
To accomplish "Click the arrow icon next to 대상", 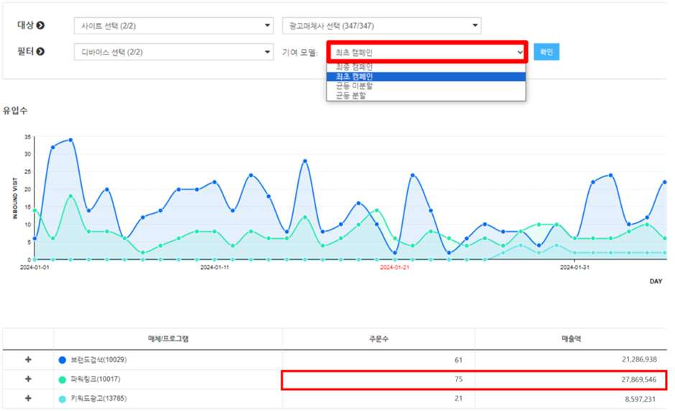I will point(41,26).
